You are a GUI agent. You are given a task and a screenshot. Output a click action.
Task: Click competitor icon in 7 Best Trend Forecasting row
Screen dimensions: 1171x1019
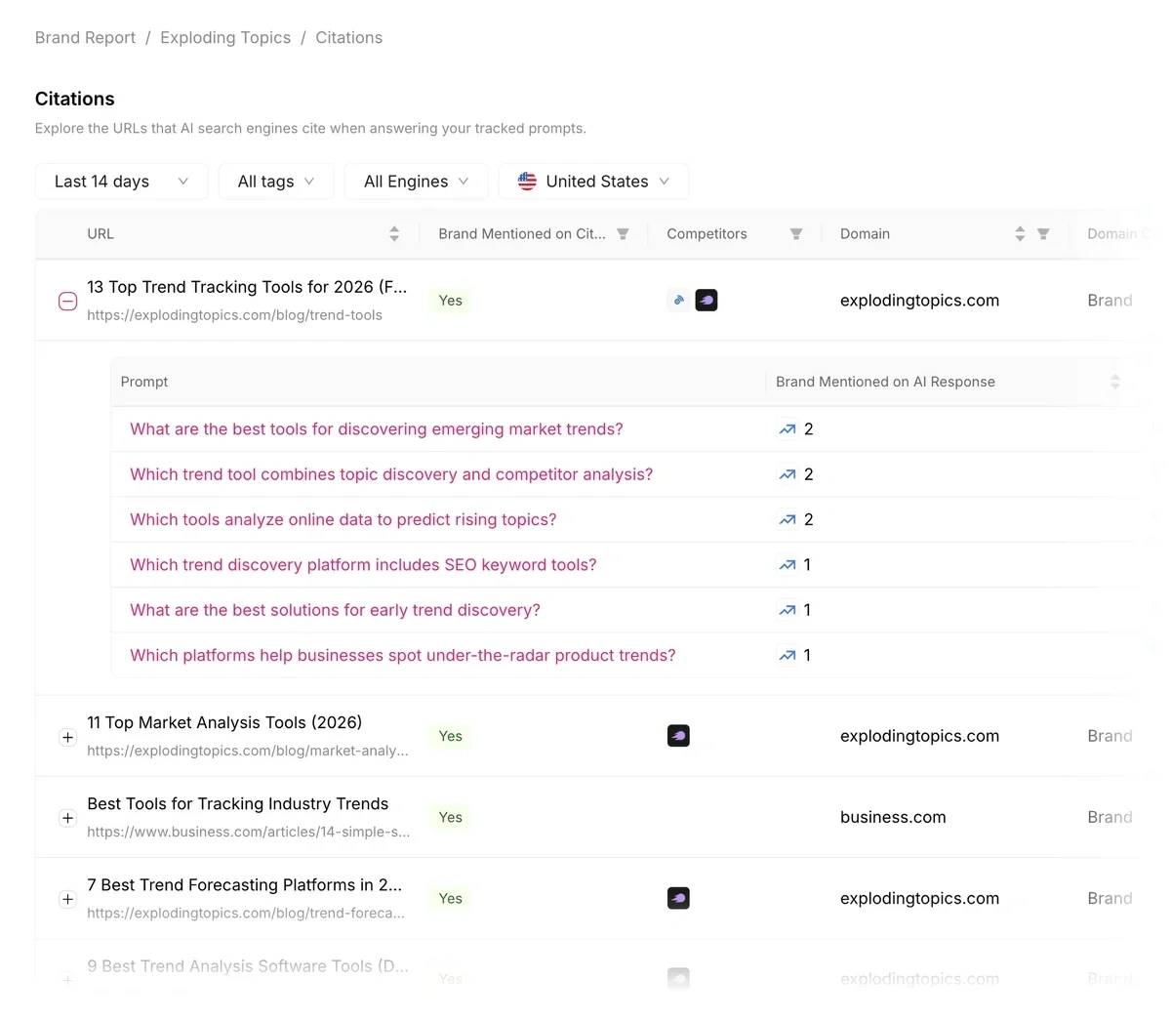(678, 898)
